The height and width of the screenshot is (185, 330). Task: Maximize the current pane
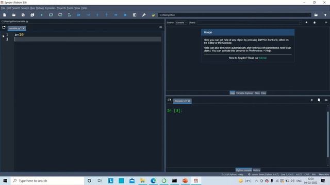[x=135, y=15]
